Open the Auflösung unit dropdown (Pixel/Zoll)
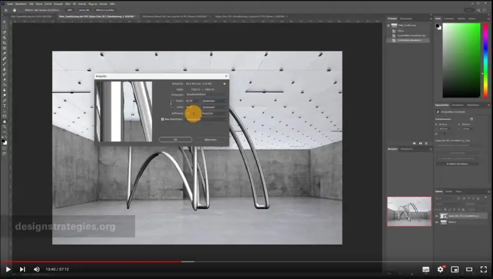Screen dimensions: 493x279 pos(214,113)
